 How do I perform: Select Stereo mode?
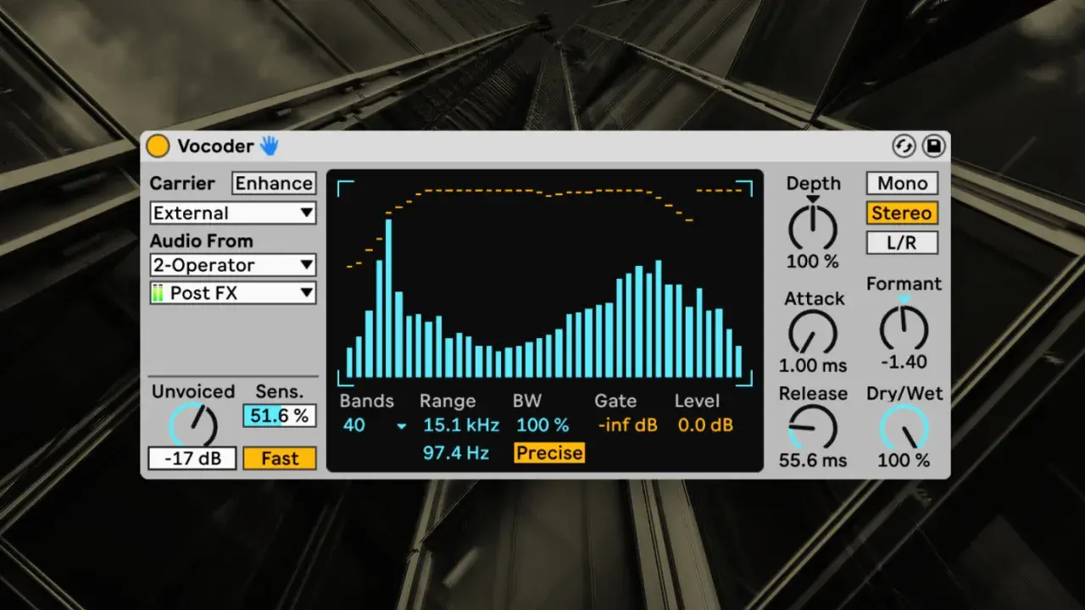coord(903,213)
